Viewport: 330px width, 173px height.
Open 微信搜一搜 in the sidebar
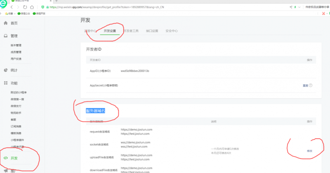pyautogui.click(x=17, y=99)
